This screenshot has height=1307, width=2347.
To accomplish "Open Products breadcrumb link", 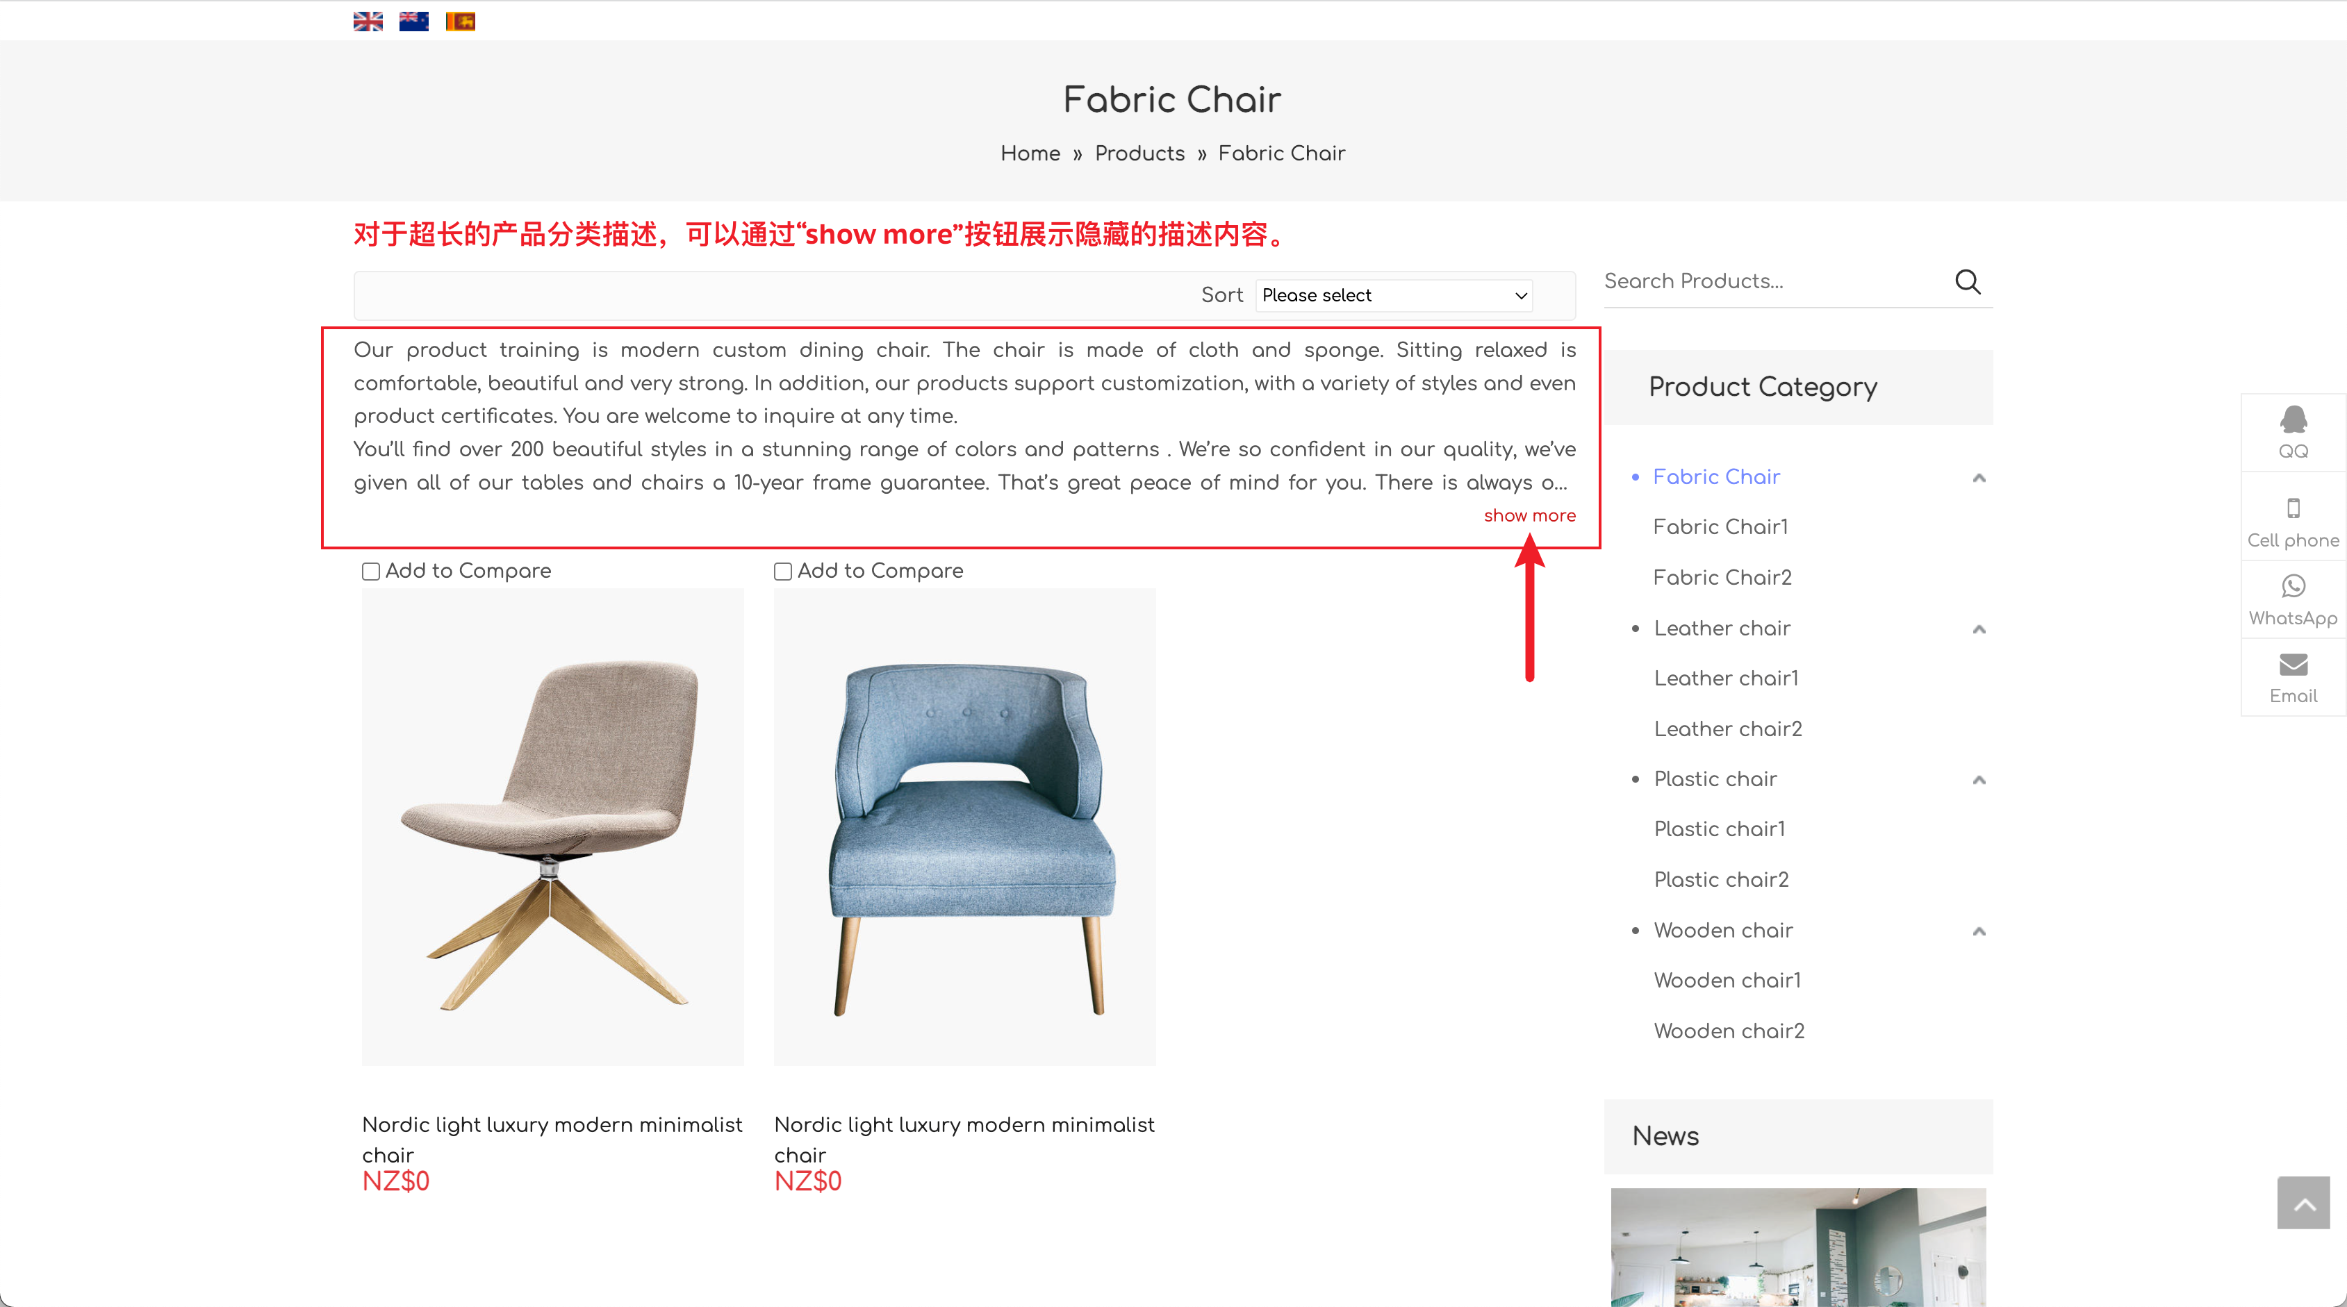I will click(x=1139, y=153).
